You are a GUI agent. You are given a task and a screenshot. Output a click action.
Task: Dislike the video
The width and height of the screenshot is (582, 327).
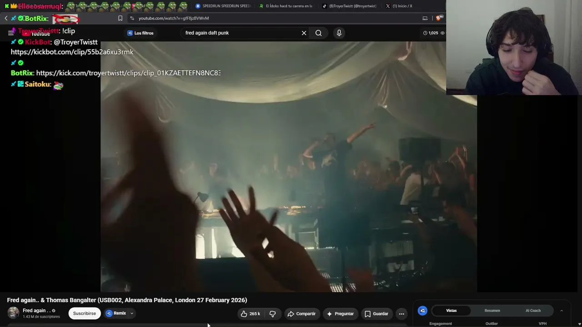click(272, 313)
